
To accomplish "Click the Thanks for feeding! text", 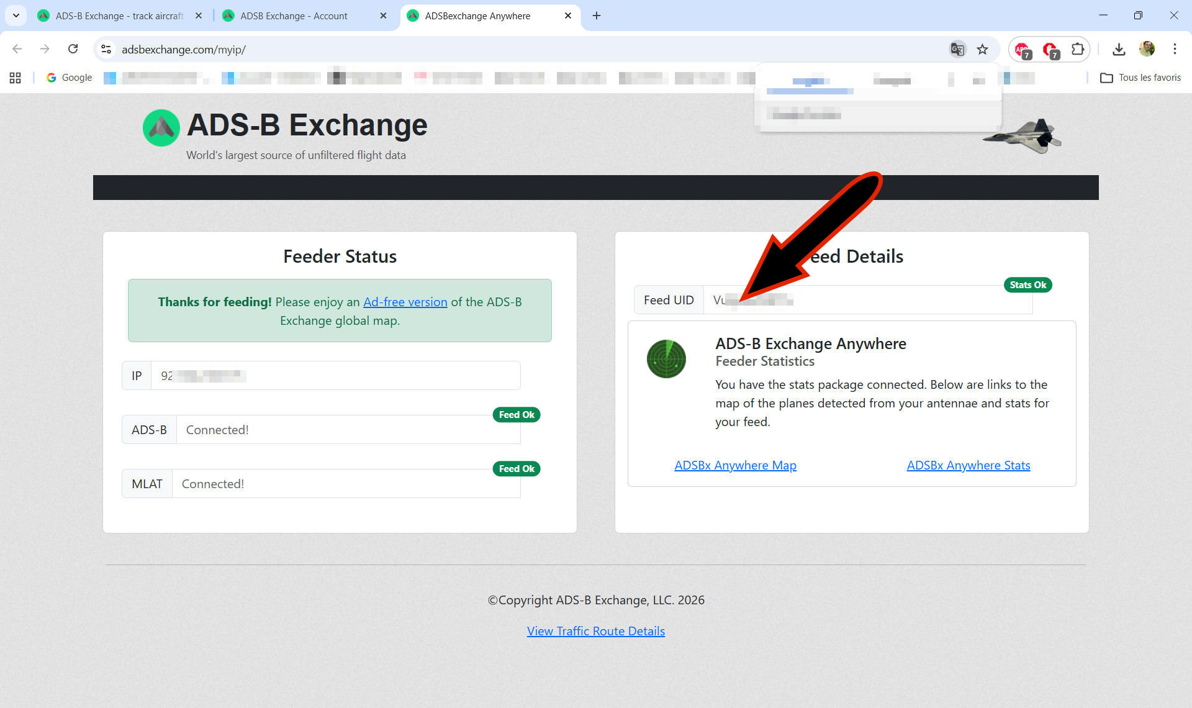I will [214, 302].
